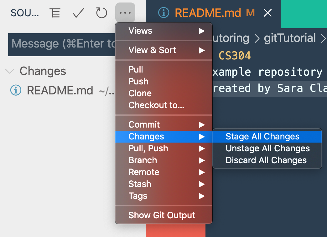Close the README.md editor tab
The height and width of the screenshot is (237, 327).
click(x=267, y=13)
